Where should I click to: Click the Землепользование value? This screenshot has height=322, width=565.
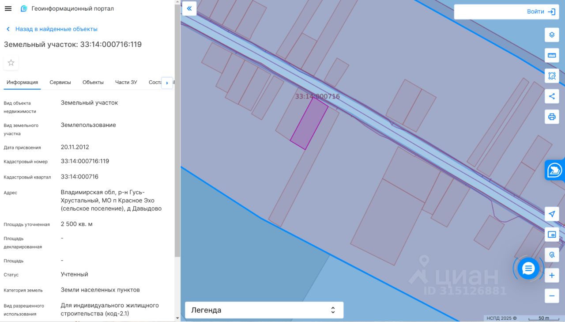[x=88, y=125]
